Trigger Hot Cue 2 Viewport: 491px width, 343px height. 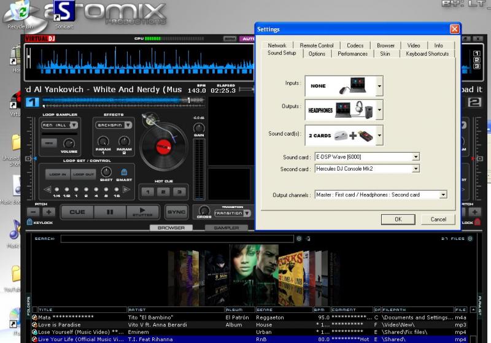(163, 191)
